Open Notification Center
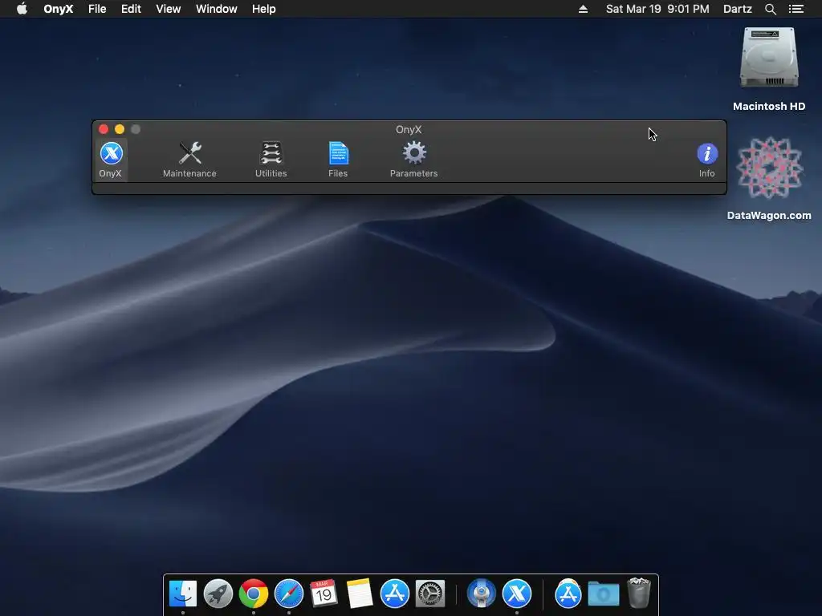822x616 pixels. click(x=796, y=9)
